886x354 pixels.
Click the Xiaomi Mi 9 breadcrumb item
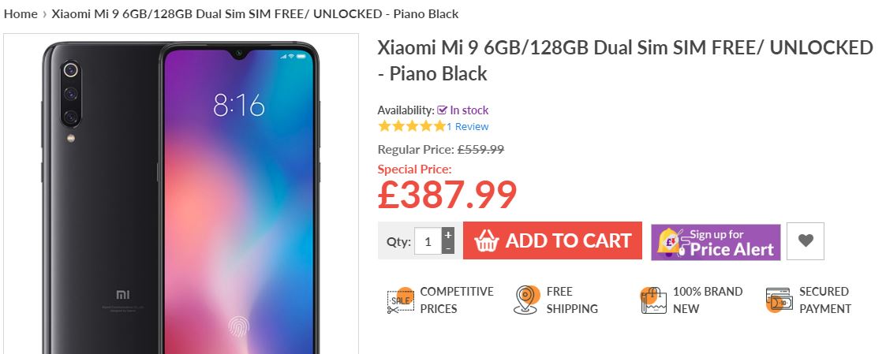pos(255,14)
